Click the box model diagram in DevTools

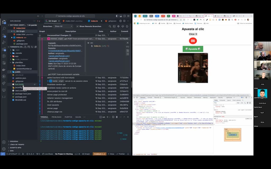pos(232,135)
